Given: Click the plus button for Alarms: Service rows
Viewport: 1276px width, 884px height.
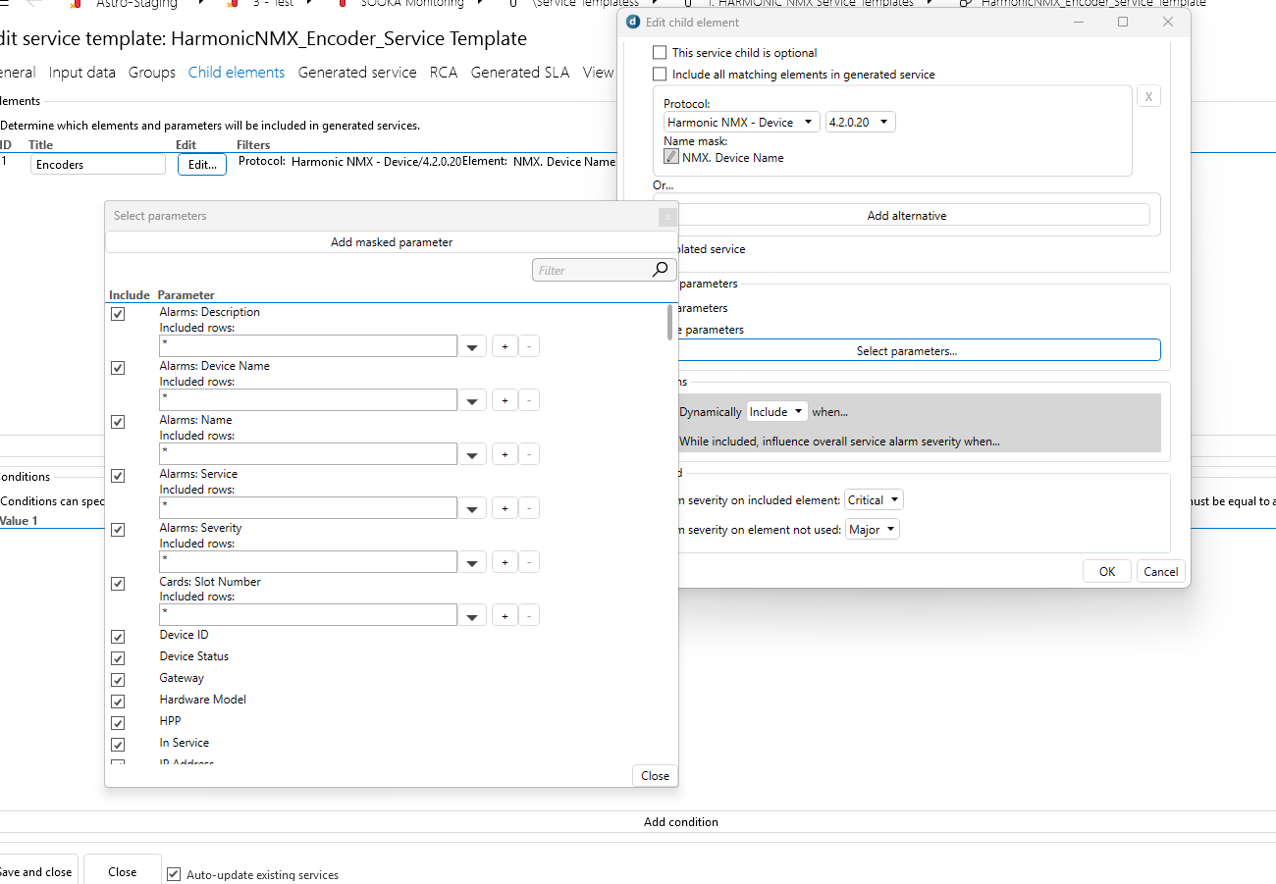Looking at the screenshot, I should tap(505, 508).
